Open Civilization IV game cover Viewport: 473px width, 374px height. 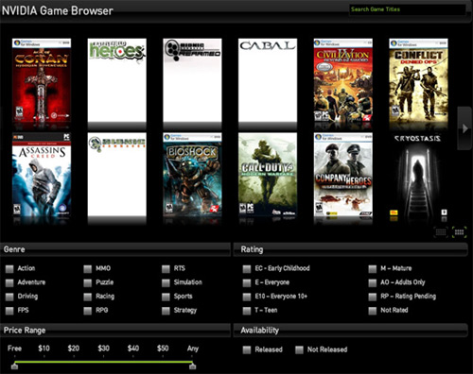point(343,80)
